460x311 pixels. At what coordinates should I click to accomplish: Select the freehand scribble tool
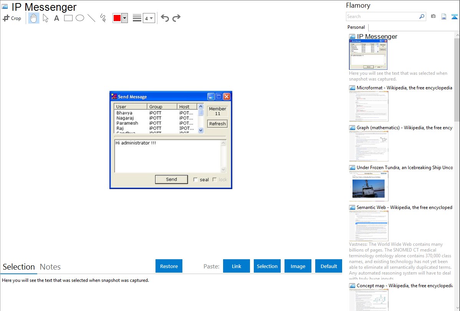103,18
